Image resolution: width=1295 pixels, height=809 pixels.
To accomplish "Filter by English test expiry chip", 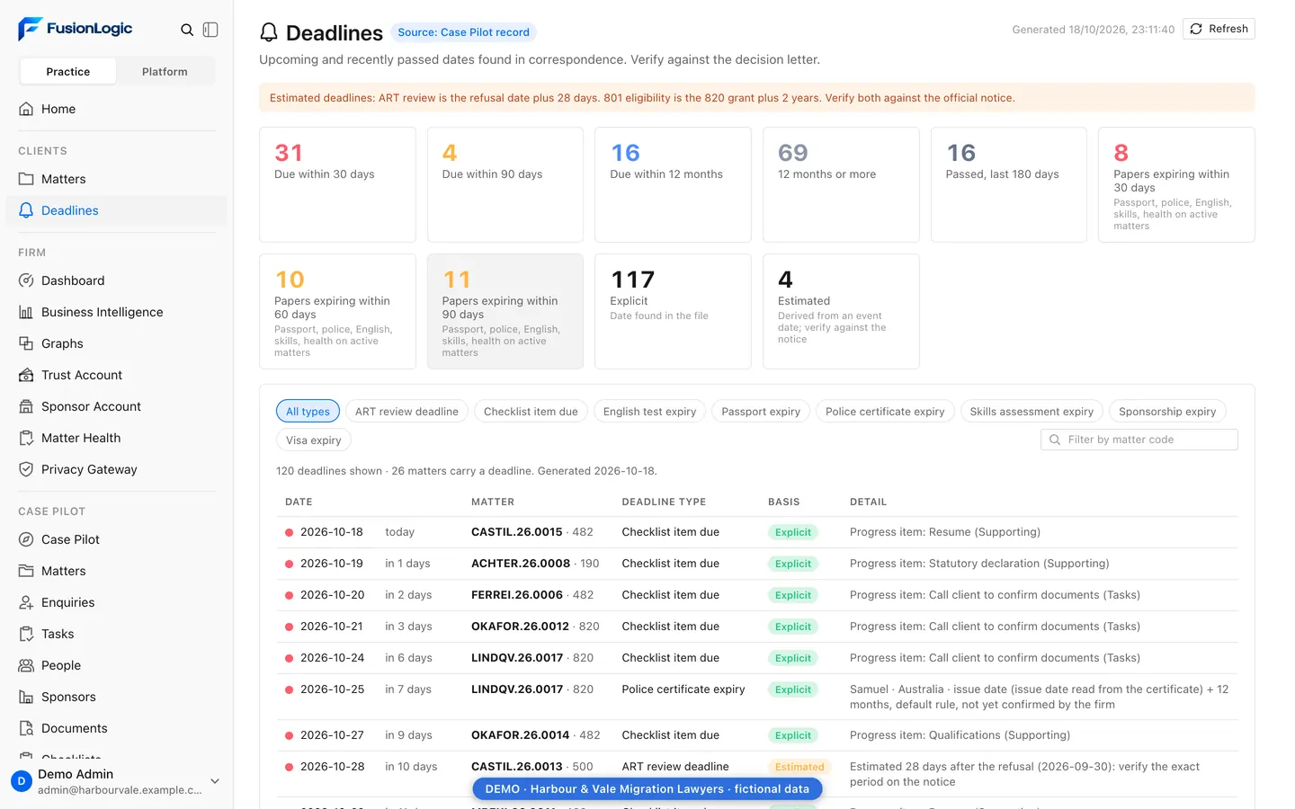I will (649, 412).
